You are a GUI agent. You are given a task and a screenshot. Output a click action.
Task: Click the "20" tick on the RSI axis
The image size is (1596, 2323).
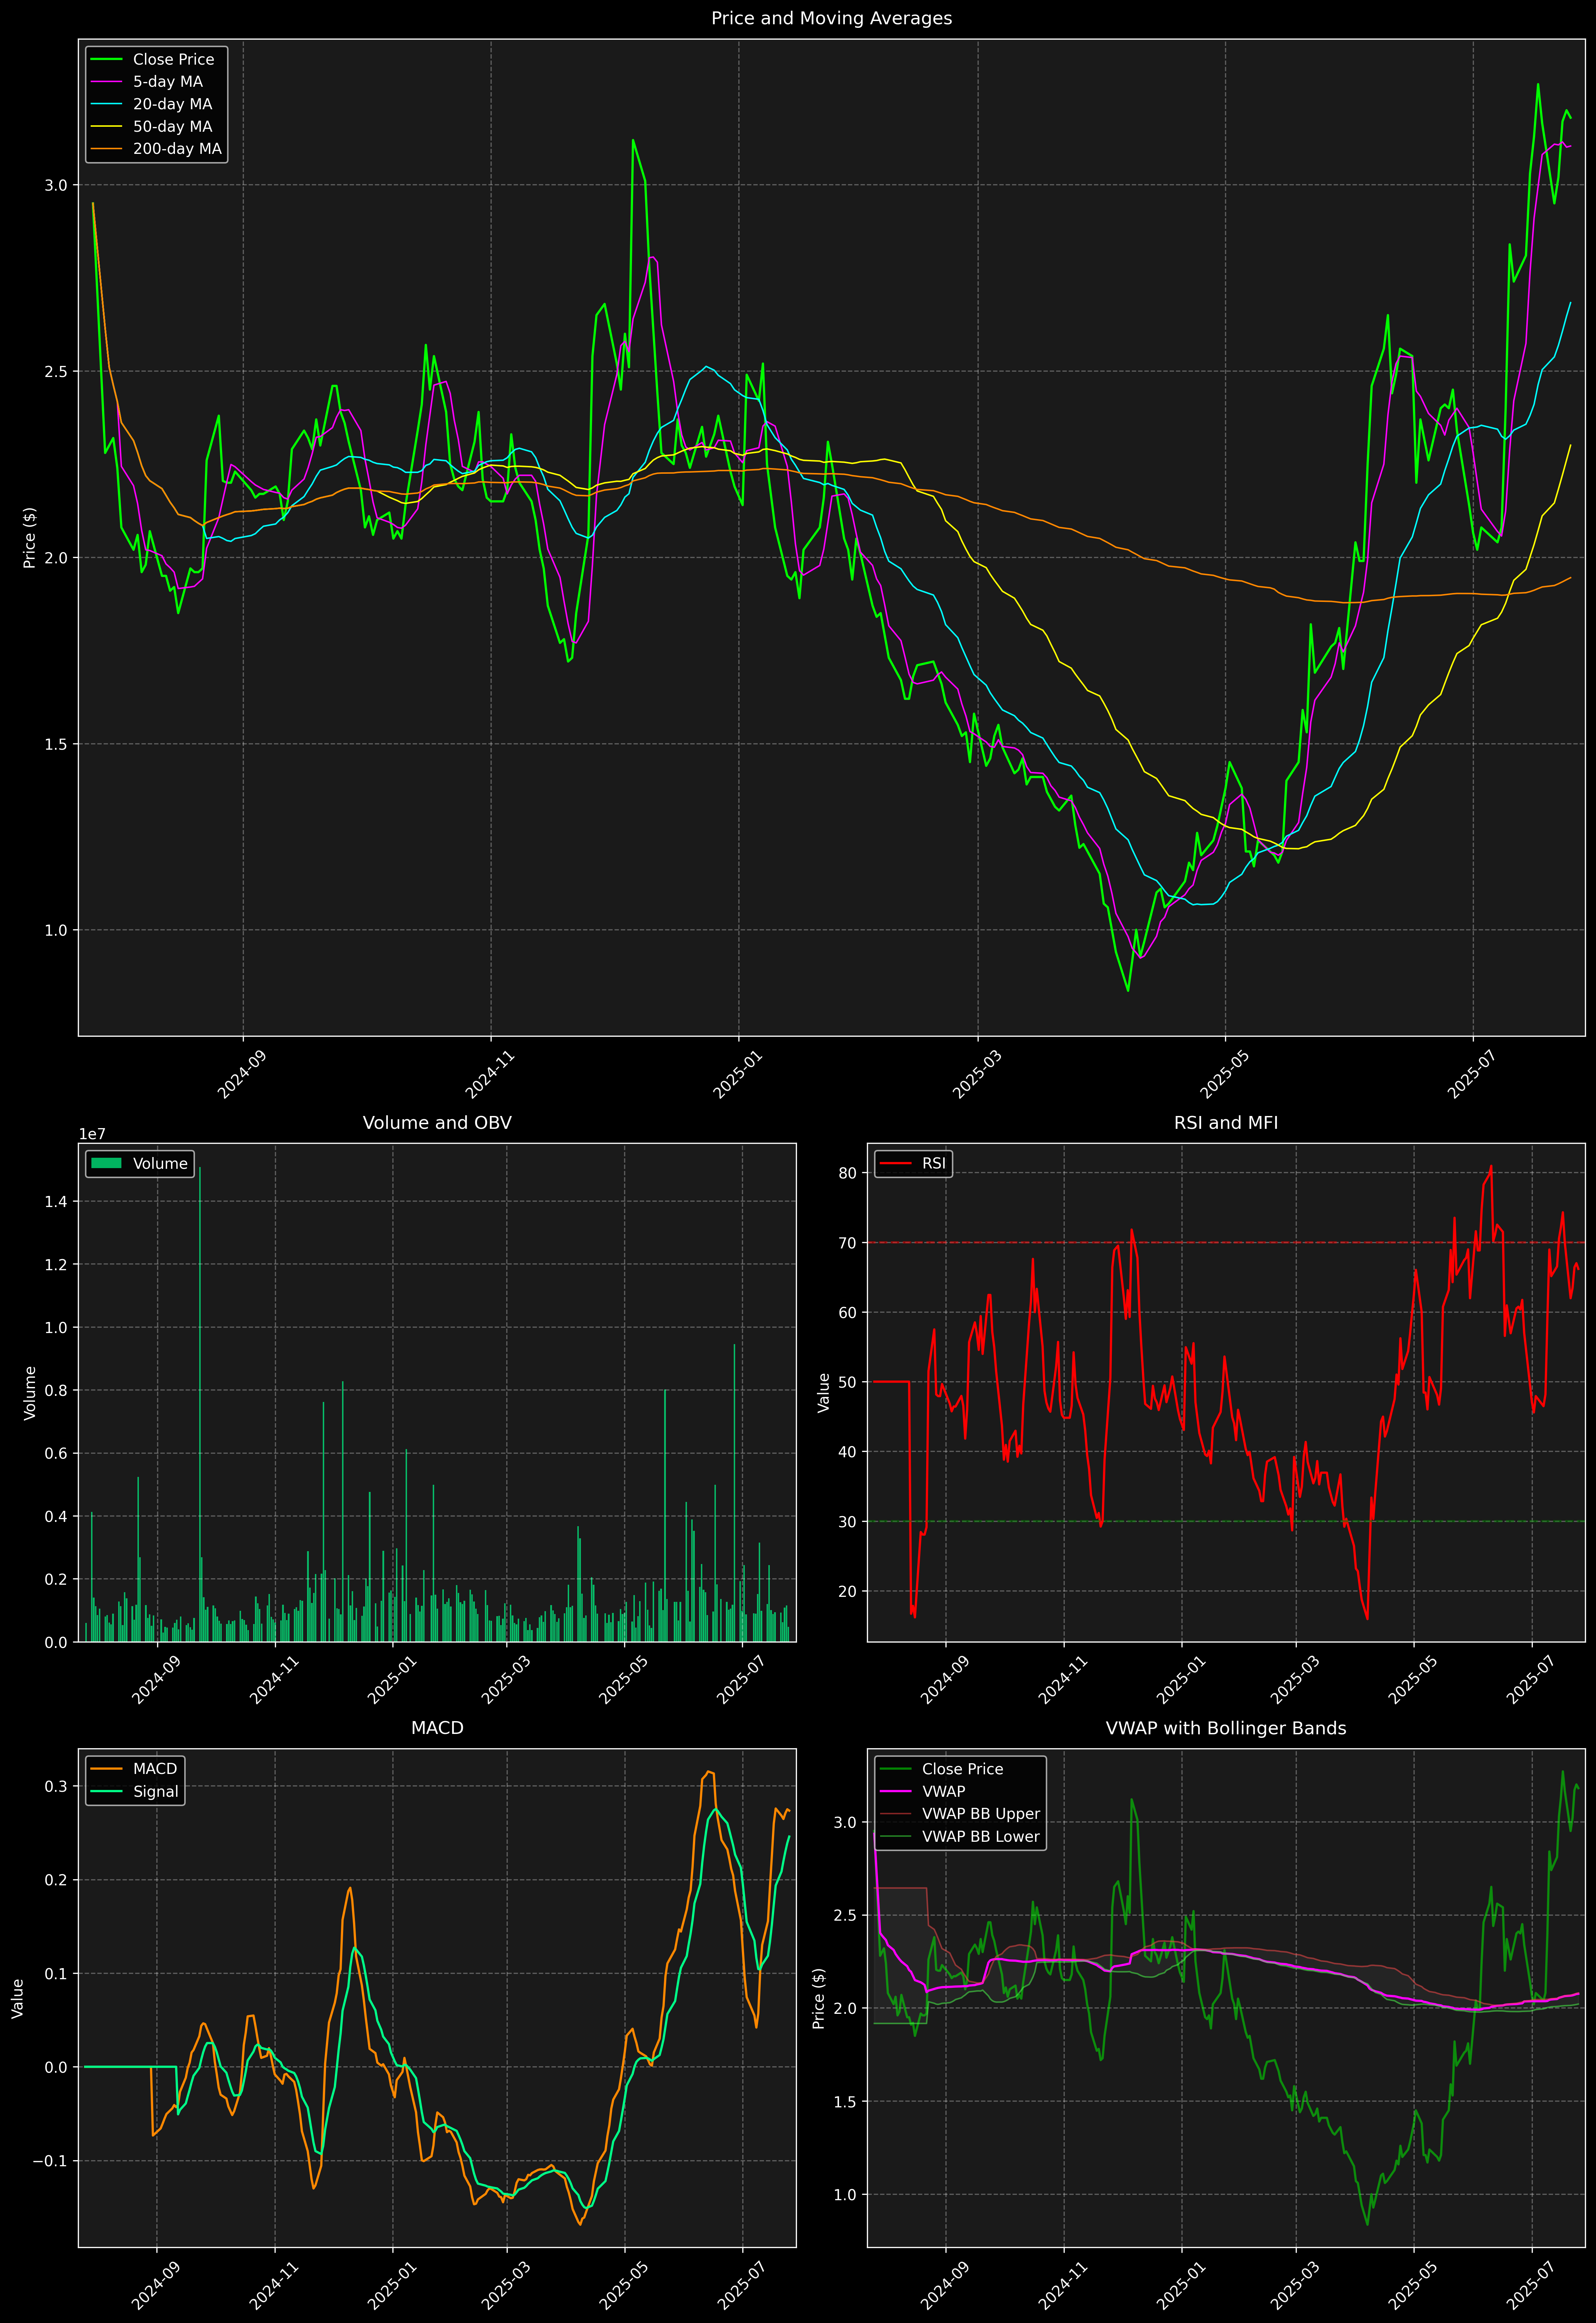click(x=848, y=1591)
